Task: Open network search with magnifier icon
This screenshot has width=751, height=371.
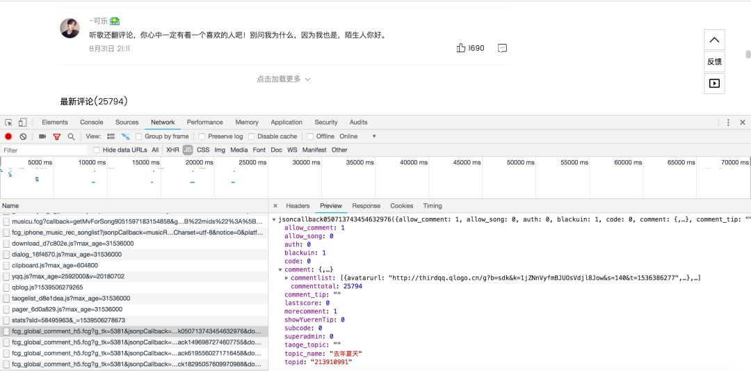Action: click(x=72, y=136)
